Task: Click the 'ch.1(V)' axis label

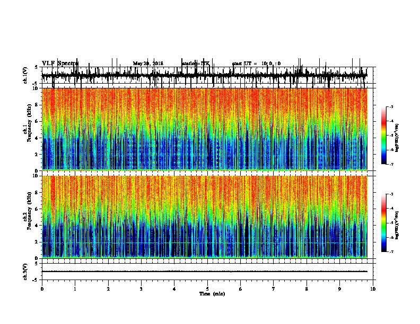Action: coord(25,75)
